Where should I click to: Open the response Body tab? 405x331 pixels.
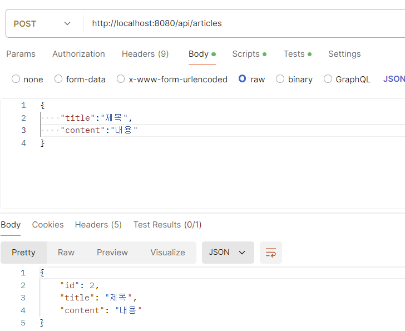pos(11,225)
